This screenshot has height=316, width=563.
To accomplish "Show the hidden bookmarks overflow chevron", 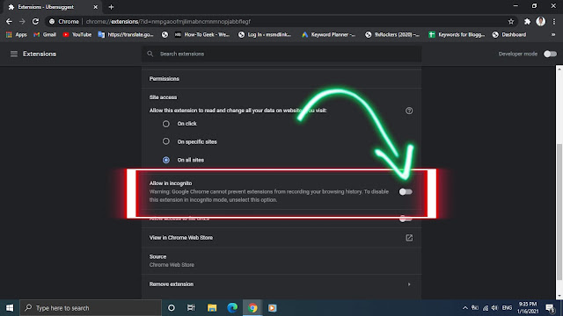I will [553, 34].
